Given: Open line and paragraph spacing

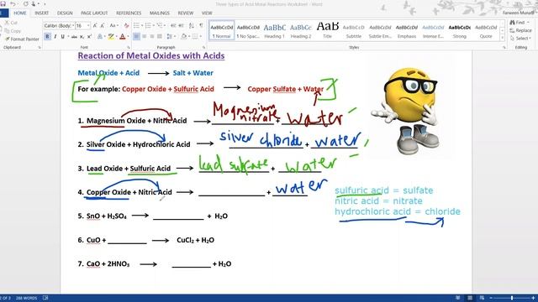Looking at the screenshot, I should [x=170, y=36].
